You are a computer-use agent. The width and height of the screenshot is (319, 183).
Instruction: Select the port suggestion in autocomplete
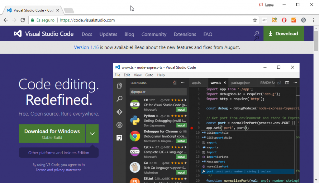pyautogui.click(x=248, y=171)
